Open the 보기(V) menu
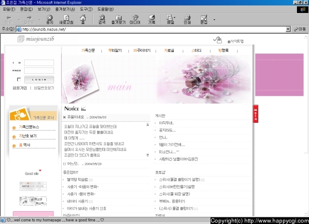Viewport: 309px width, 224px height. pos(44,9)
